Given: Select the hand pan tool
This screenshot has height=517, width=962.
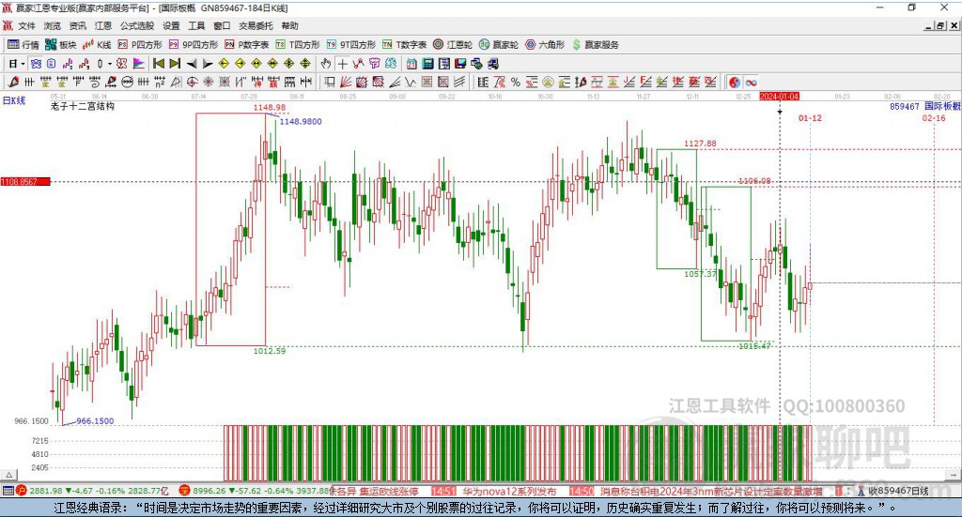Looking at the screenshot, I should (x=326, y=63).
